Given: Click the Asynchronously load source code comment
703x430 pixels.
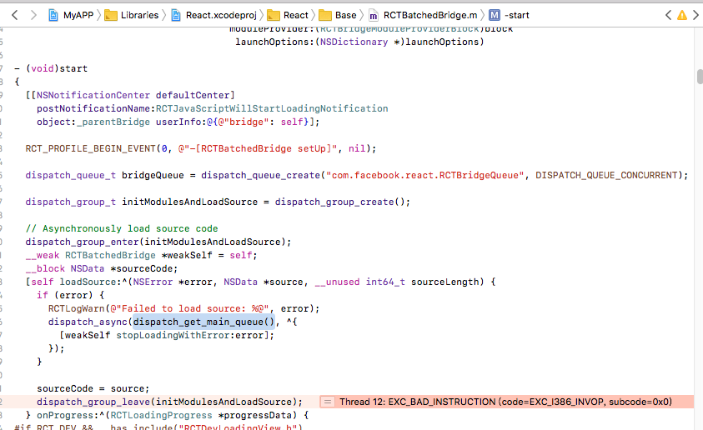Looking at the screenshot, I should pos(122,228).
